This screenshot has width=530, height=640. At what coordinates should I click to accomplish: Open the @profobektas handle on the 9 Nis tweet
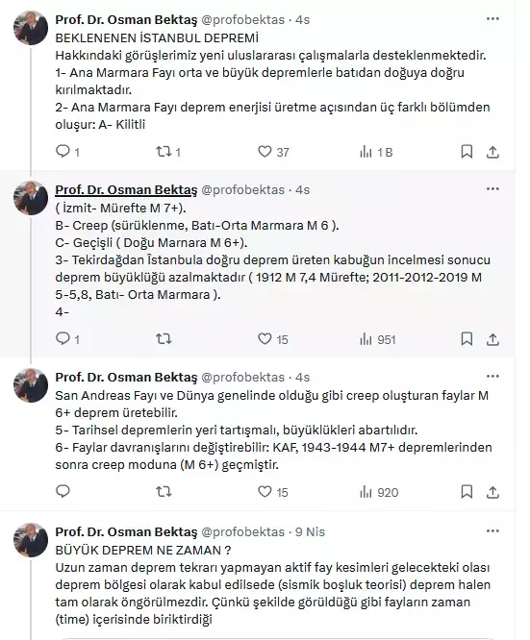tap(242, 531)
